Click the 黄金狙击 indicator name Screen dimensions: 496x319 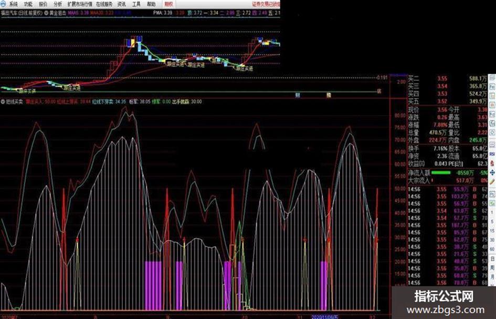tap(57, 13)
